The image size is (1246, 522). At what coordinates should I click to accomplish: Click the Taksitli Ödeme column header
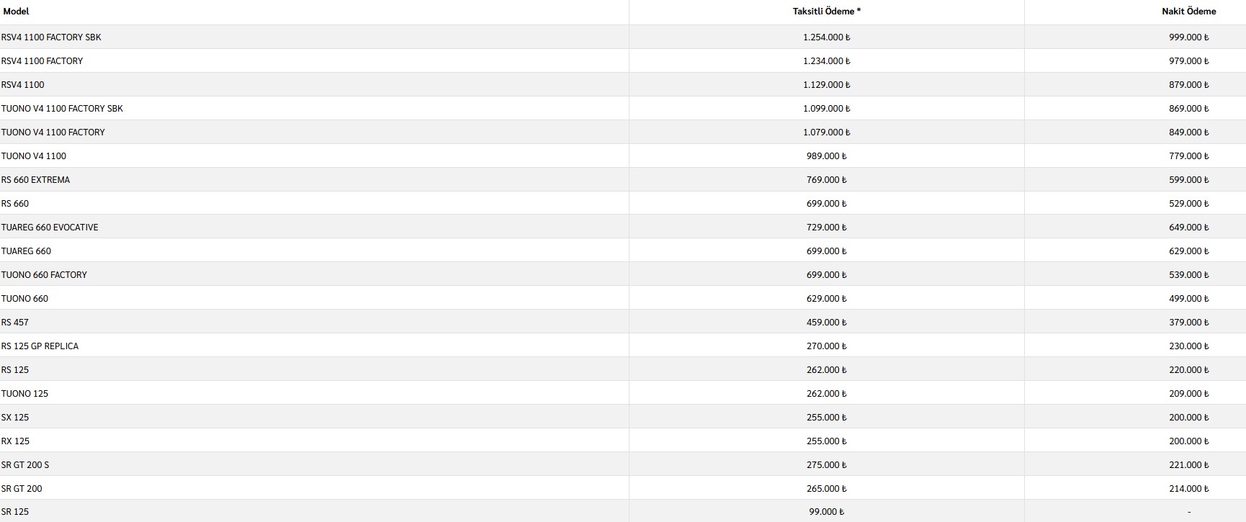coord(827,12)
